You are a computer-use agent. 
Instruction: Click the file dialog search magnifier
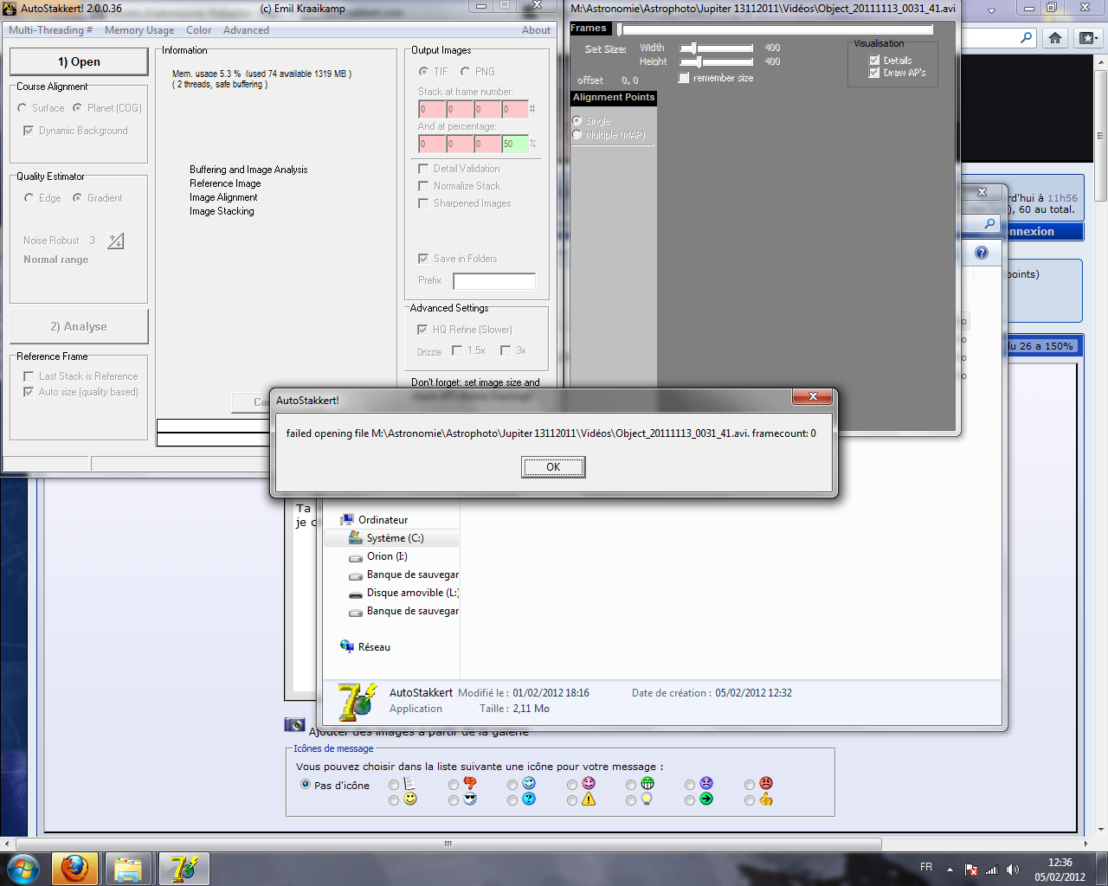click(990, 223)
